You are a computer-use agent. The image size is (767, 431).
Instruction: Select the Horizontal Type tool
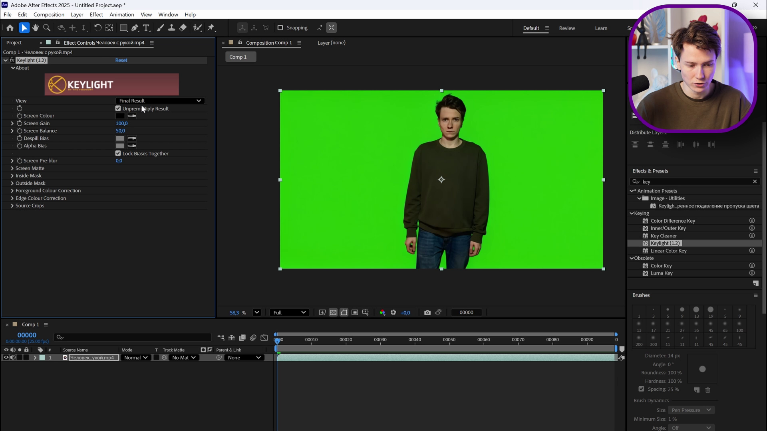pyautogui.click(x=146, y=28)
